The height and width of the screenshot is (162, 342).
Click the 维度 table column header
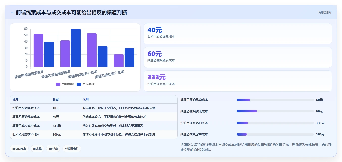(15, 100)
